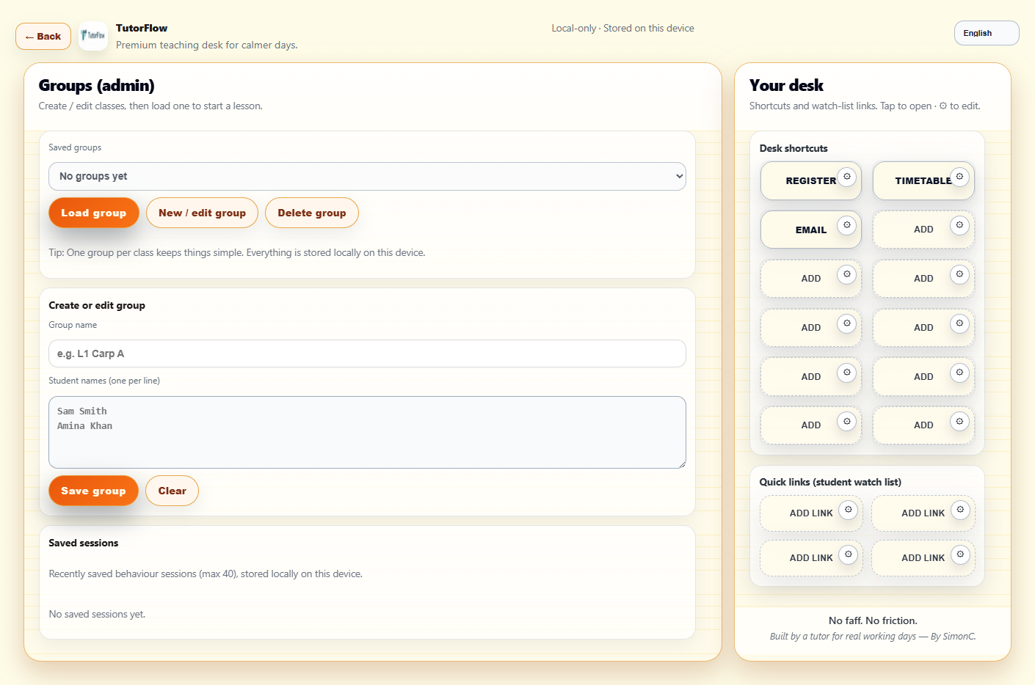Image resolution: width=1035 pixels, height=685 pixels.
Task: Click the gear icon on the first ADD LINK entry
Action: pyautogui.click(x=849, y=508)
